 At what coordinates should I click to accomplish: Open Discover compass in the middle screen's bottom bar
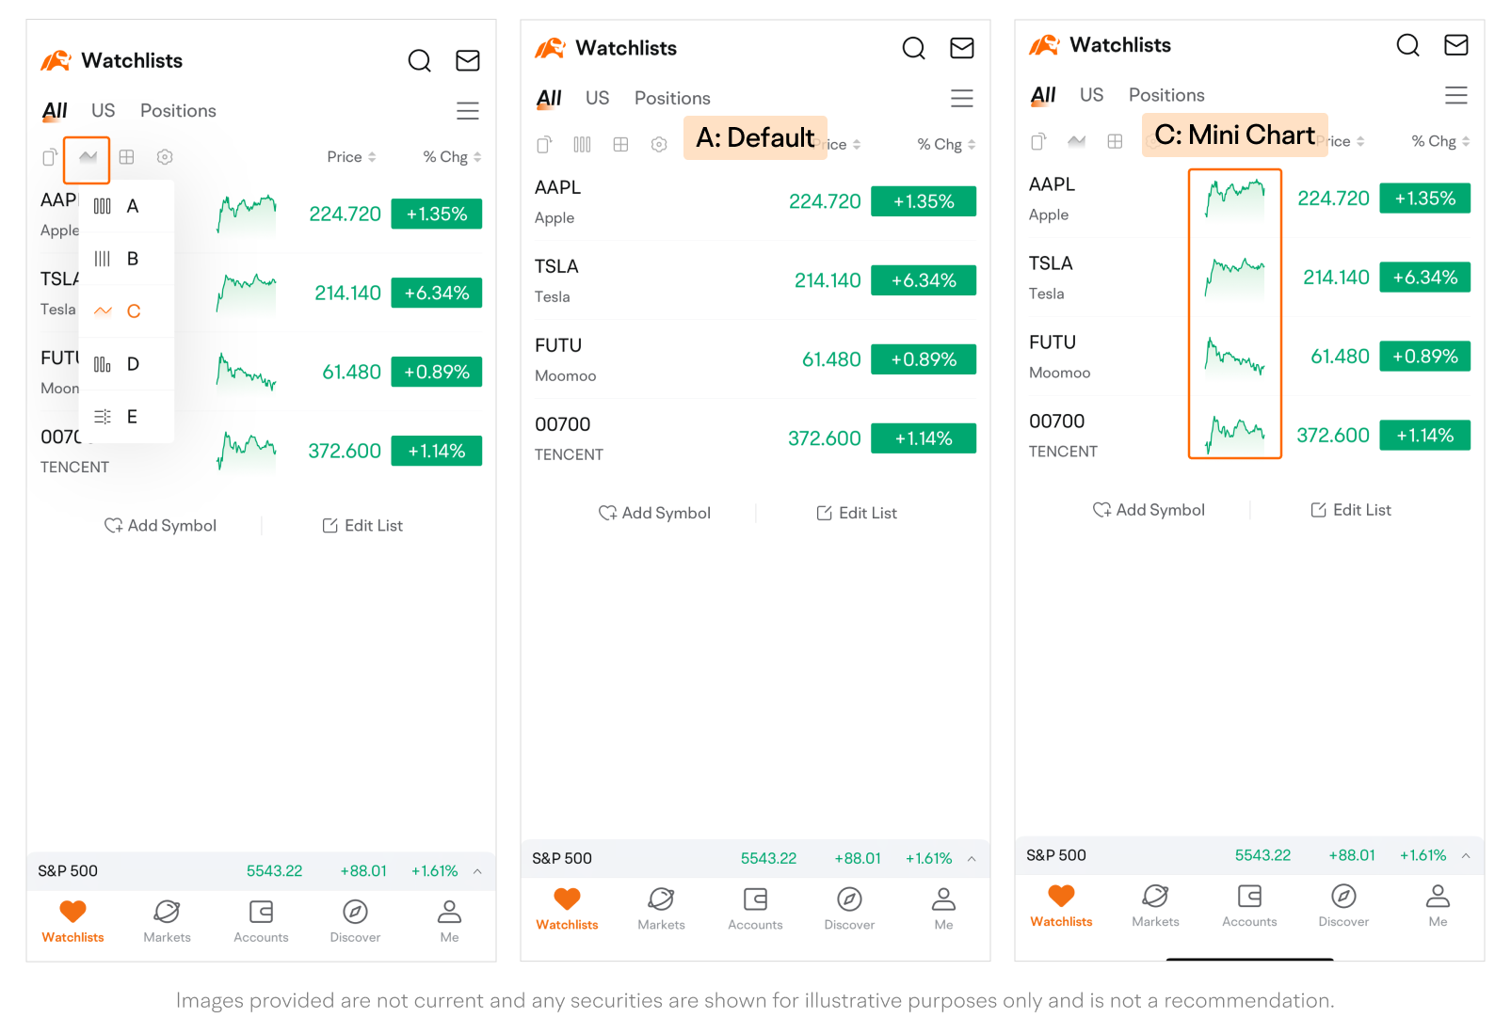point(849,908)
